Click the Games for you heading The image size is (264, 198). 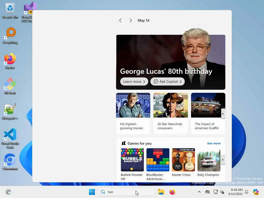pos(139,143)
